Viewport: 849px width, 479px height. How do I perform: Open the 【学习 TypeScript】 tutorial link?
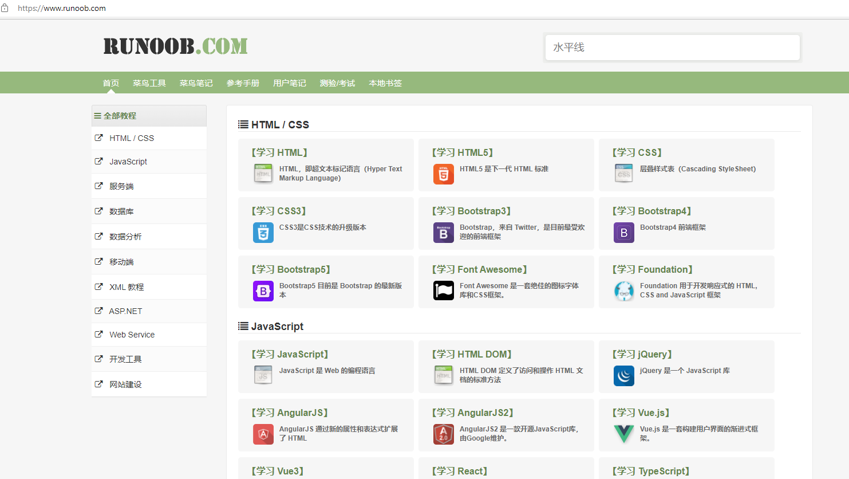coord(651,471)
